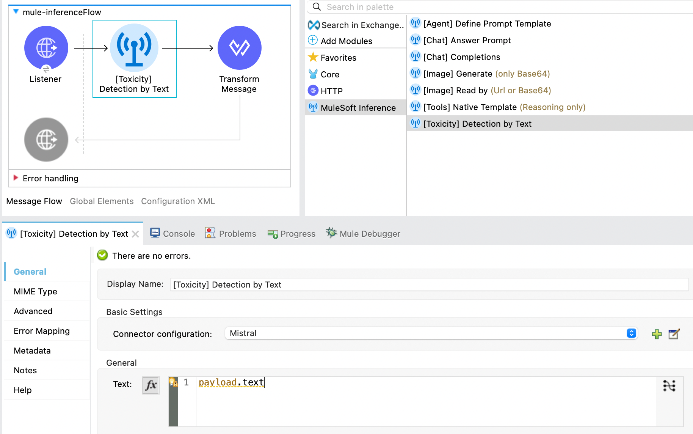Image resolution: width=693 pixels, height=434 pixels.
Task: Open the Console tab
Action: click(x=172, y=234)
